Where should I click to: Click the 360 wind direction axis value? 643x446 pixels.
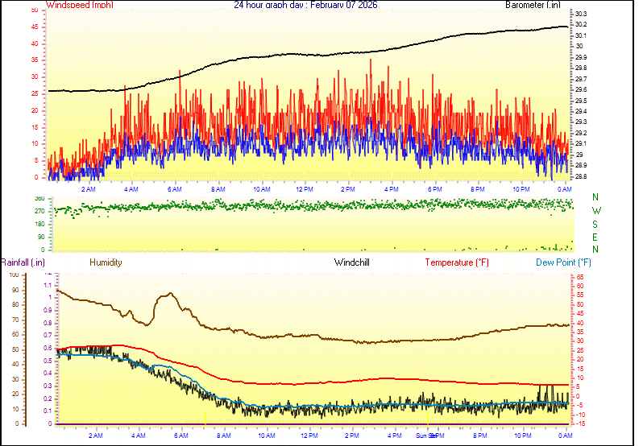click(39, 198)
